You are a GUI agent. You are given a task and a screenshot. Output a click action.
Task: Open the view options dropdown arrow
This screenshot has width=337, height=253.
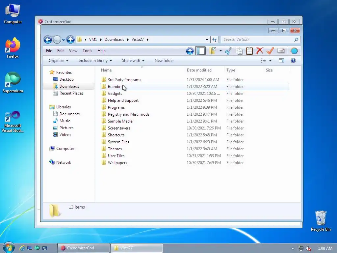click(x=271, y=61)
